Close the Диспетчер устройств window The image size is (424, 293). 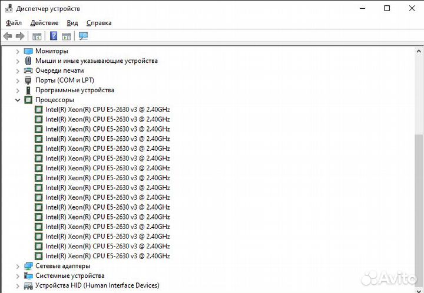coord(412,8)
